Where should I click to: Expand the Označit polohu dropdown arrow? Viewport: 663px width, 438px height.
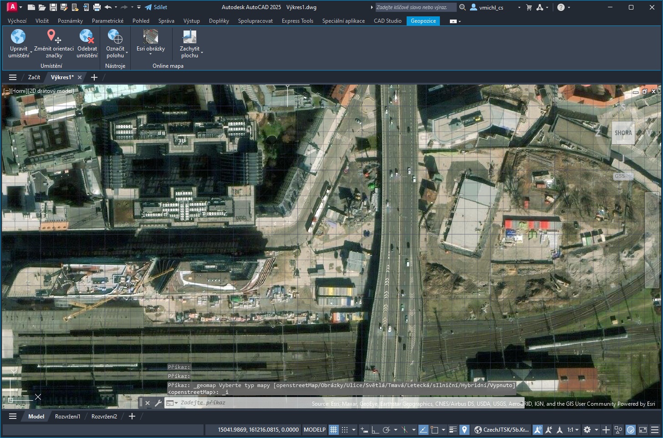(127, 53)
